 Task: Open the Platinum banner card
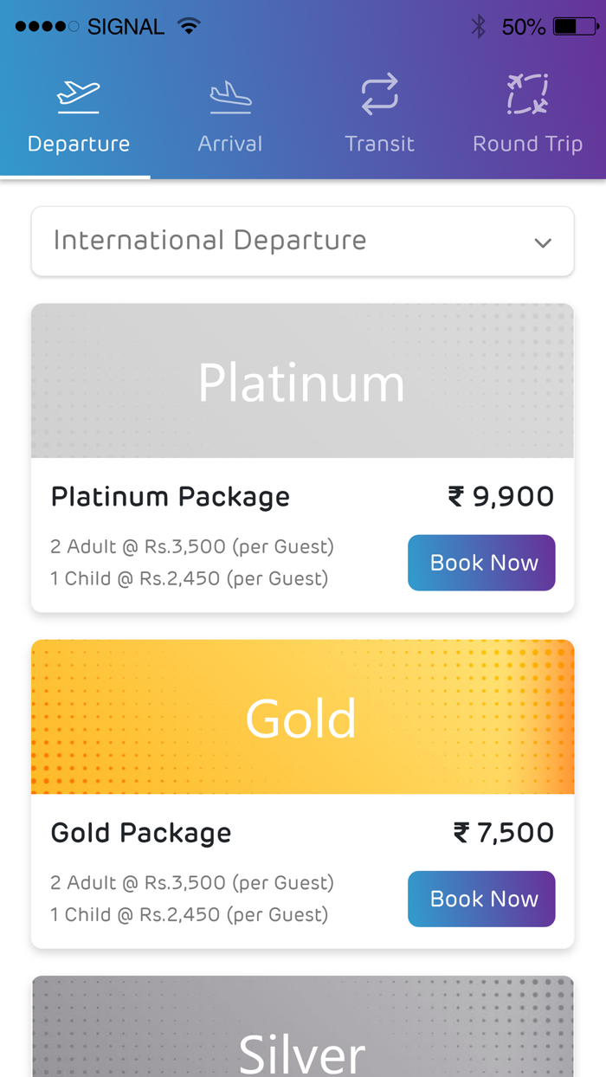click(302, 381)
